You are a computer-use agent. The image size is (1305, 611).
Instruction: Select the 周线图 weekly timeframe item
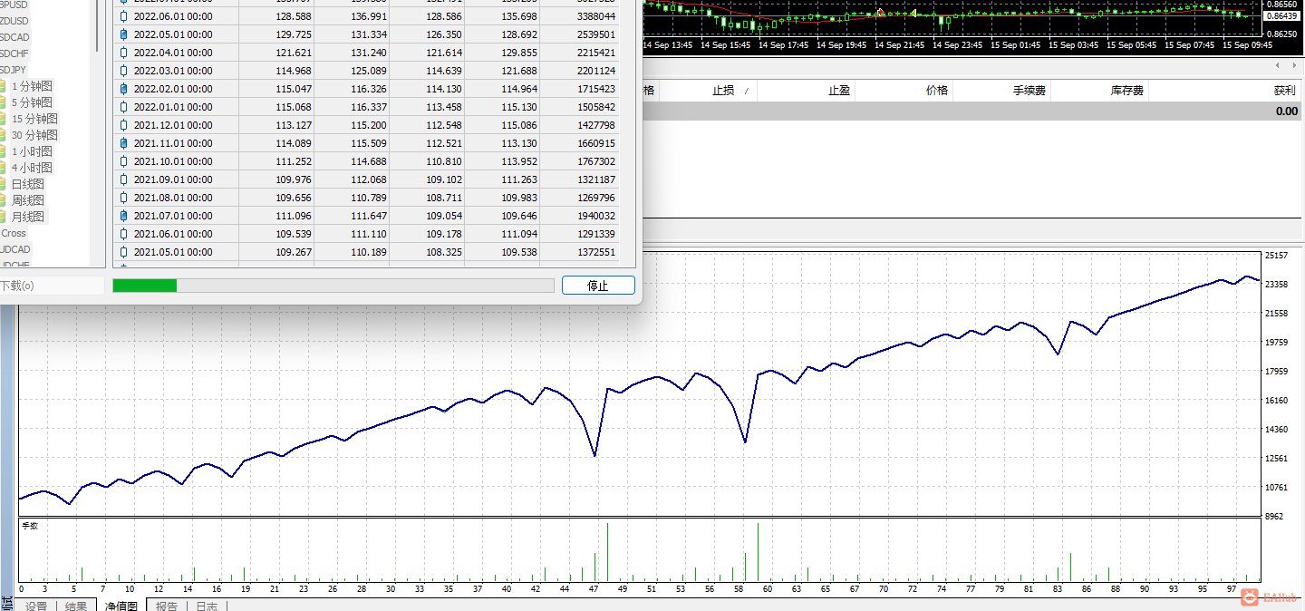(27, 200)
